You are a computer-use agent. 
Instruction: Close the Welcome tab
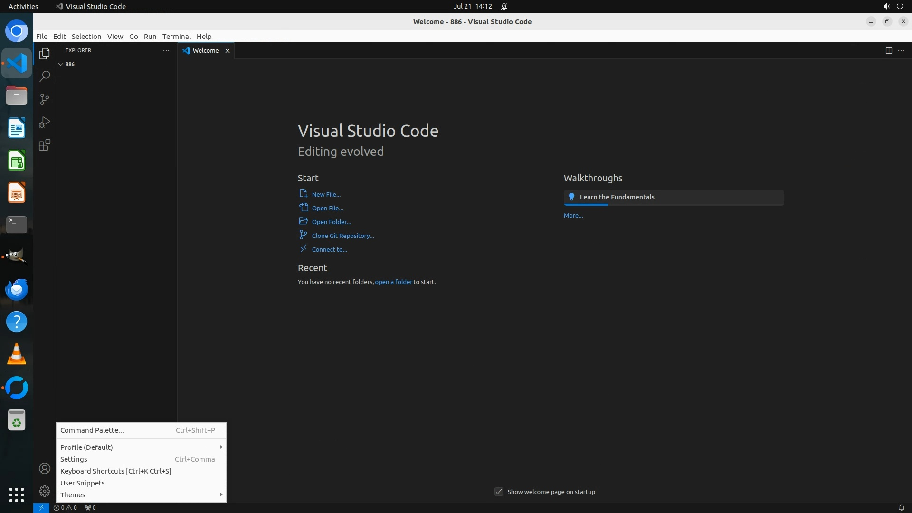pyautogui.click(x=228, y=51)
